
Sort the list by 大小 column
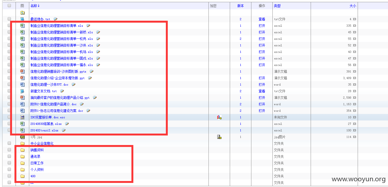(353, 6)
